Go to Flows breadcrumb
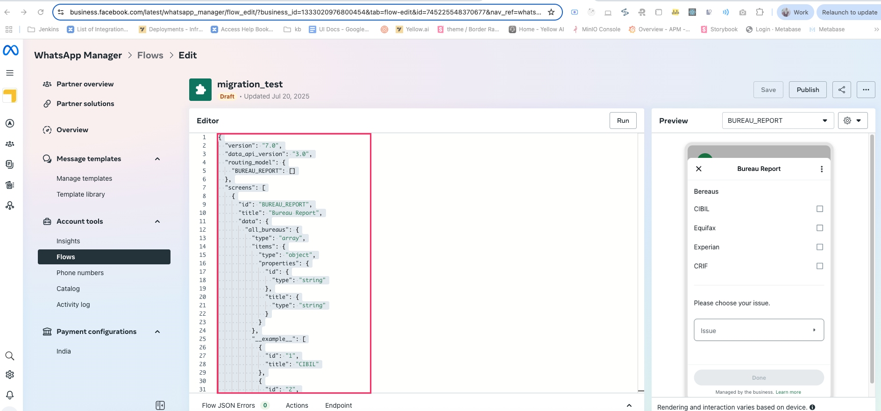 click(150, 55)
